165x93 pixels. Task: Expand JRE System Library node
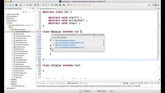click(8, 25)
